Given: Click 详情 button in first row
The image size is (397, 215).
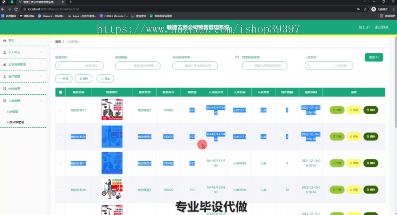Looking at the screenshot, I should point(337,110).
